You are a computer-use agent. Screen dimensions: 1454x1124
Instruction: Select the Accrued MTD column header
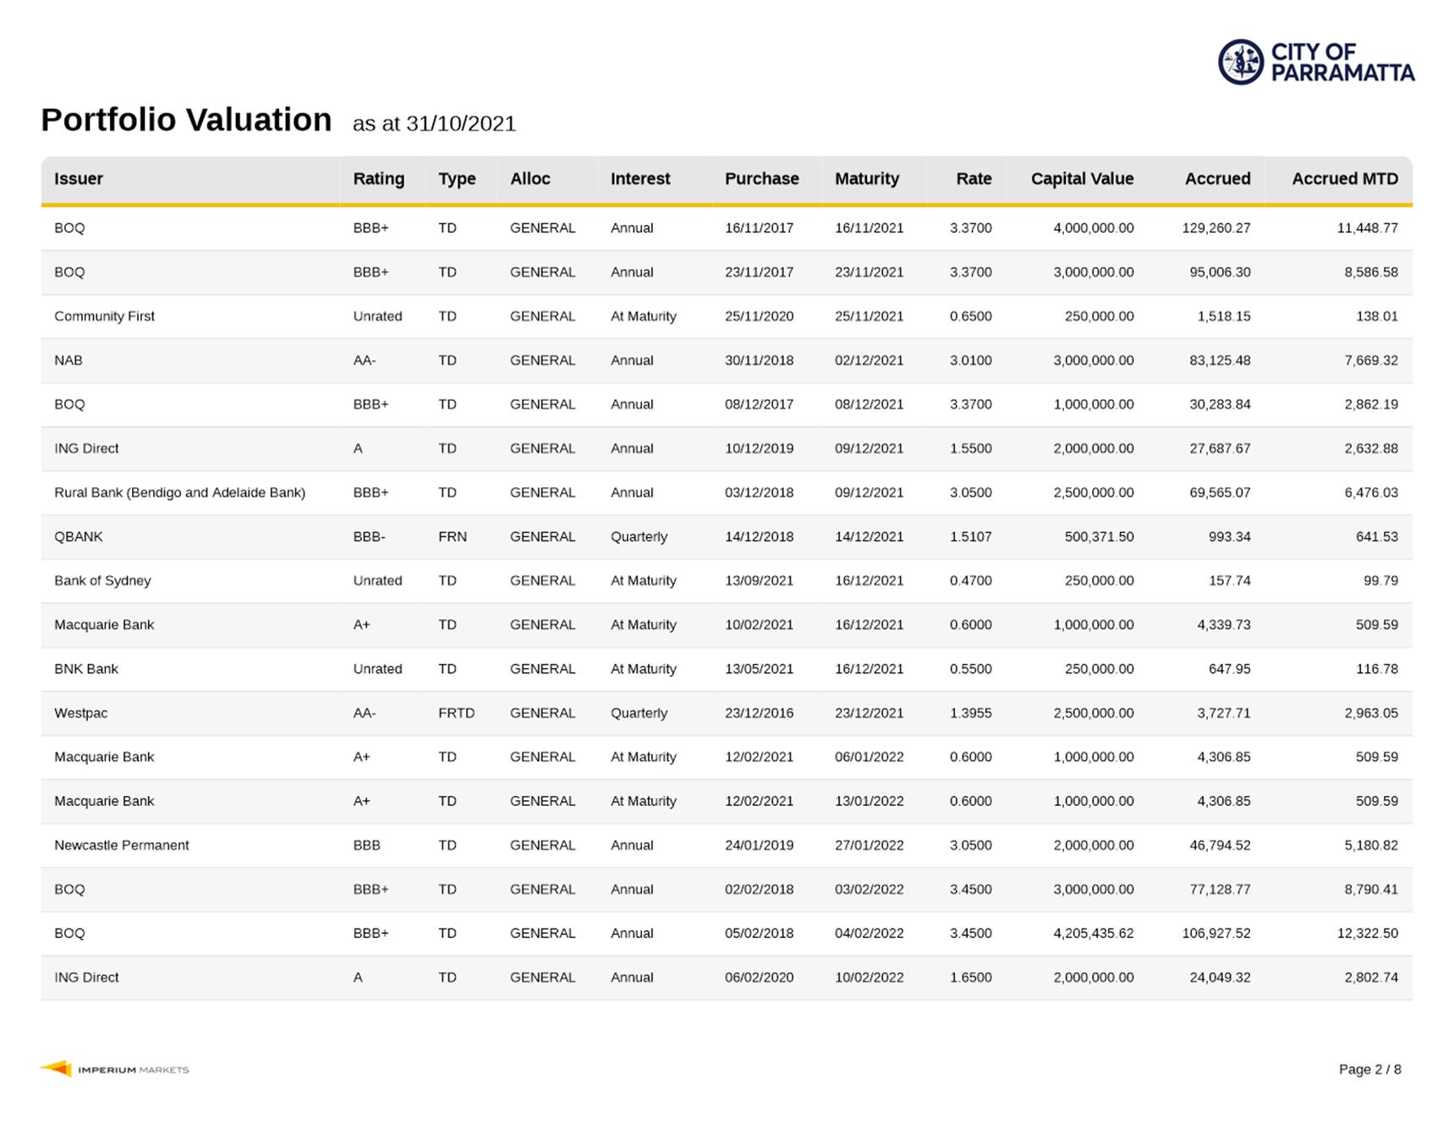[x=1345, y=178]
